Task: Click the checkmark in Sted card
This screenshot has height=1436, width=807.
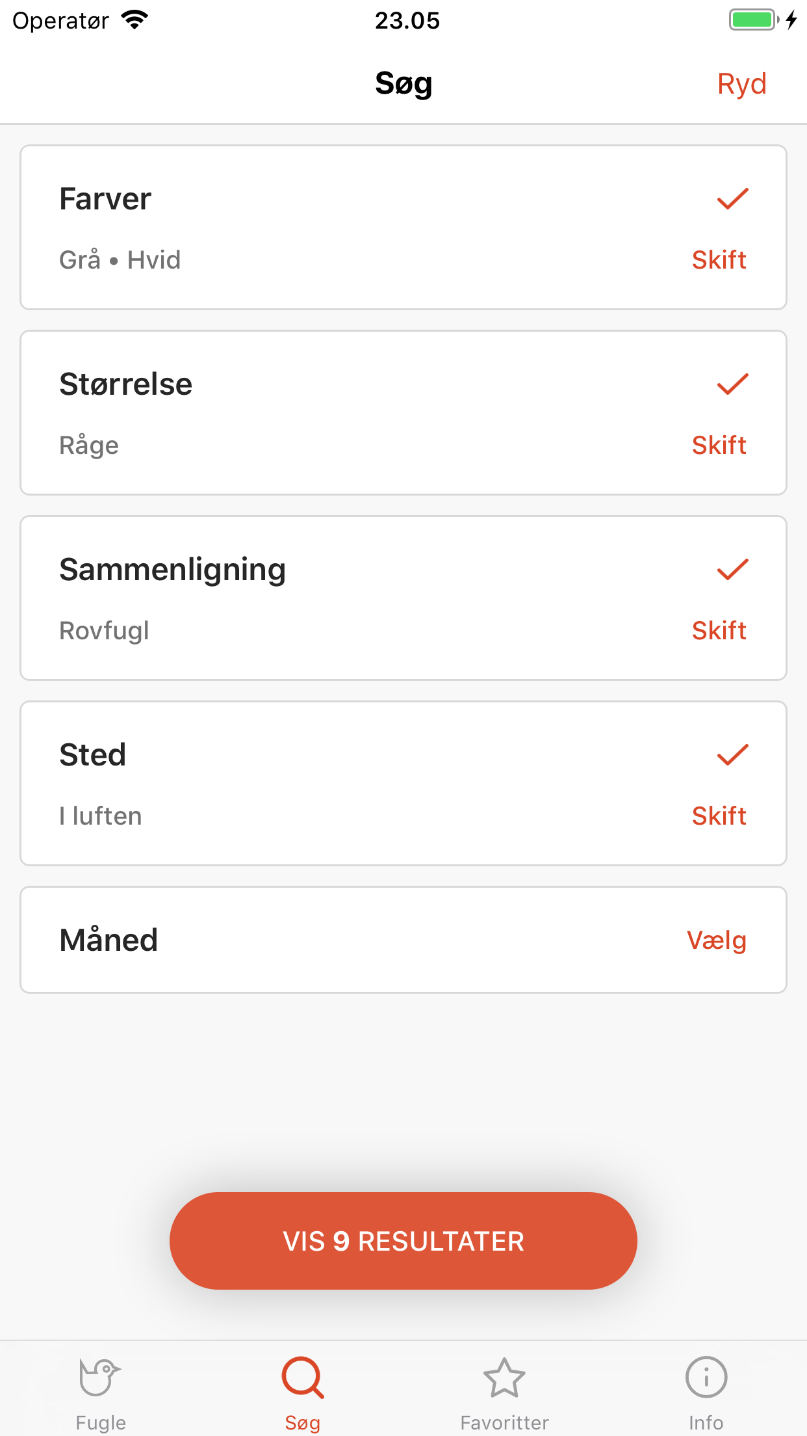Action: click(x=732, y=754)
